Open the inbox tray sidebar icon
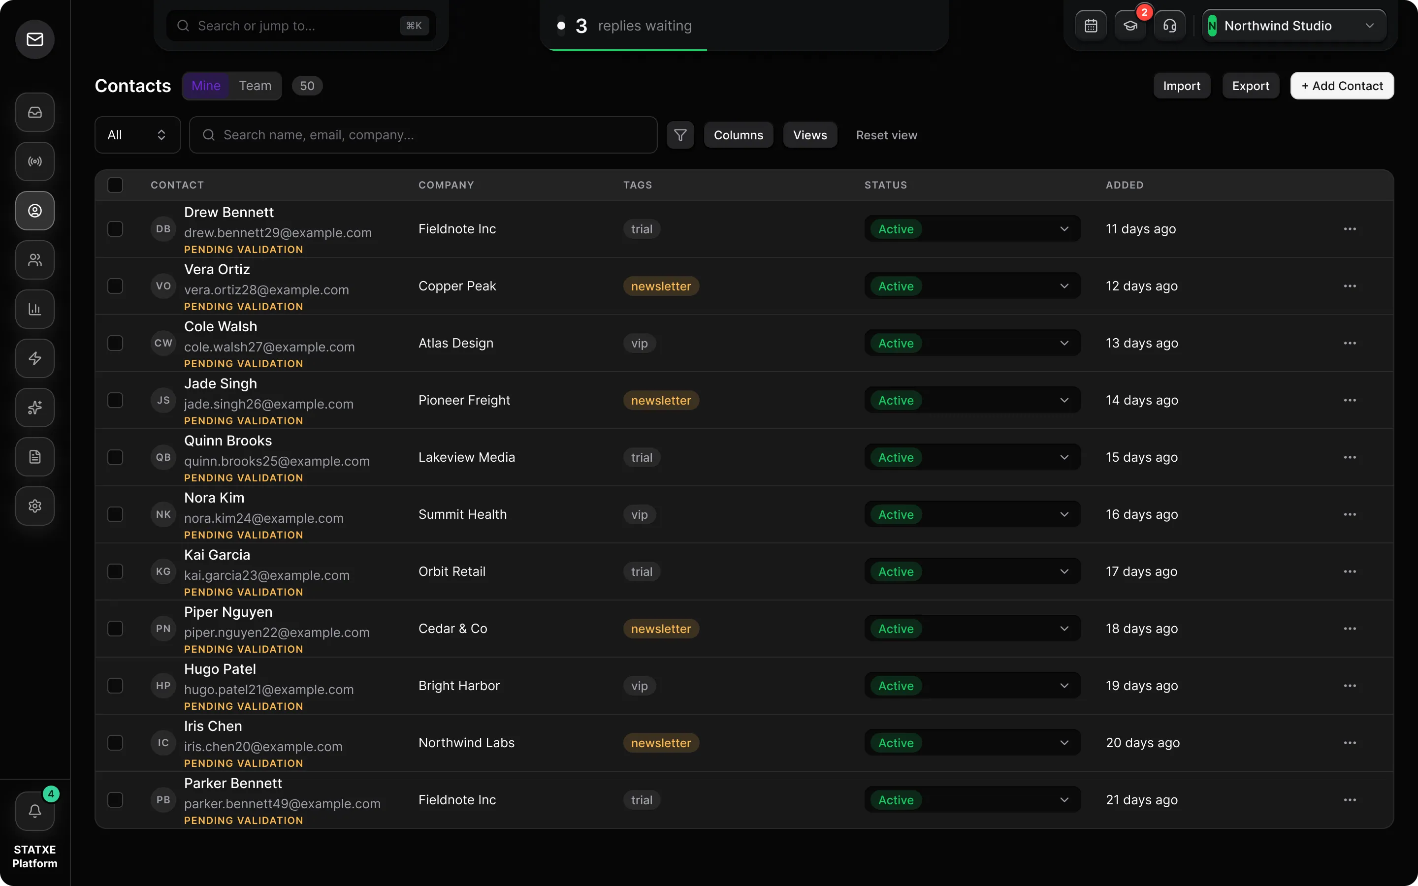 click(x=34, y=112)
